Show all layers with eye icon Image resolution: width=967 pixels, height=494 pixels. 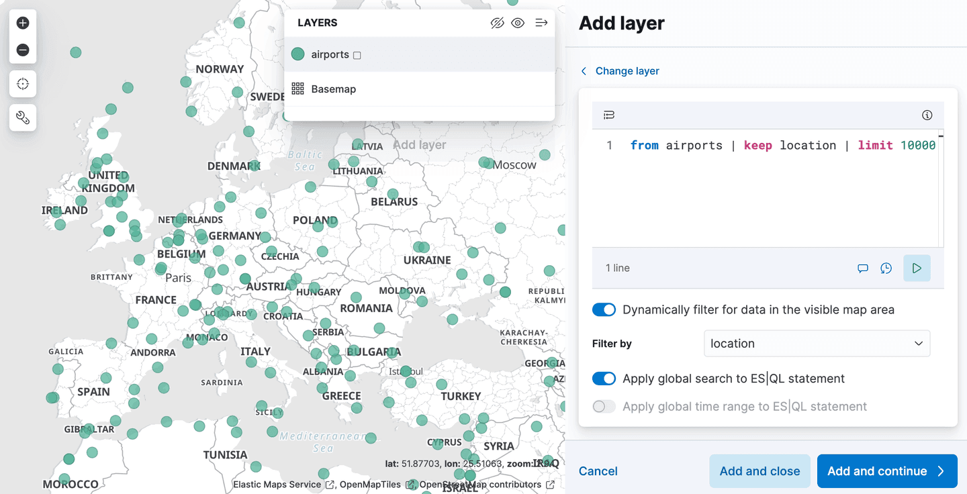click(x=518, y=22)
